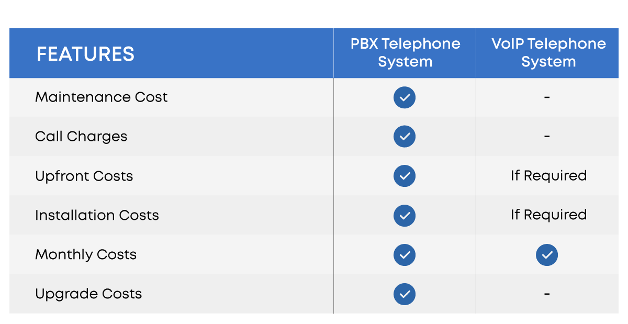Select the VoIP Telephone System header

548,53
